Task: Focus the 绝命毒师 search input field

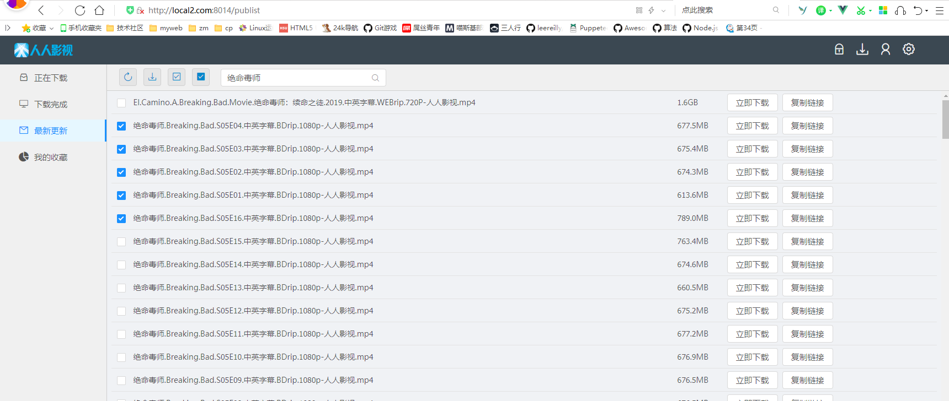Action: (x=303, y=78)
